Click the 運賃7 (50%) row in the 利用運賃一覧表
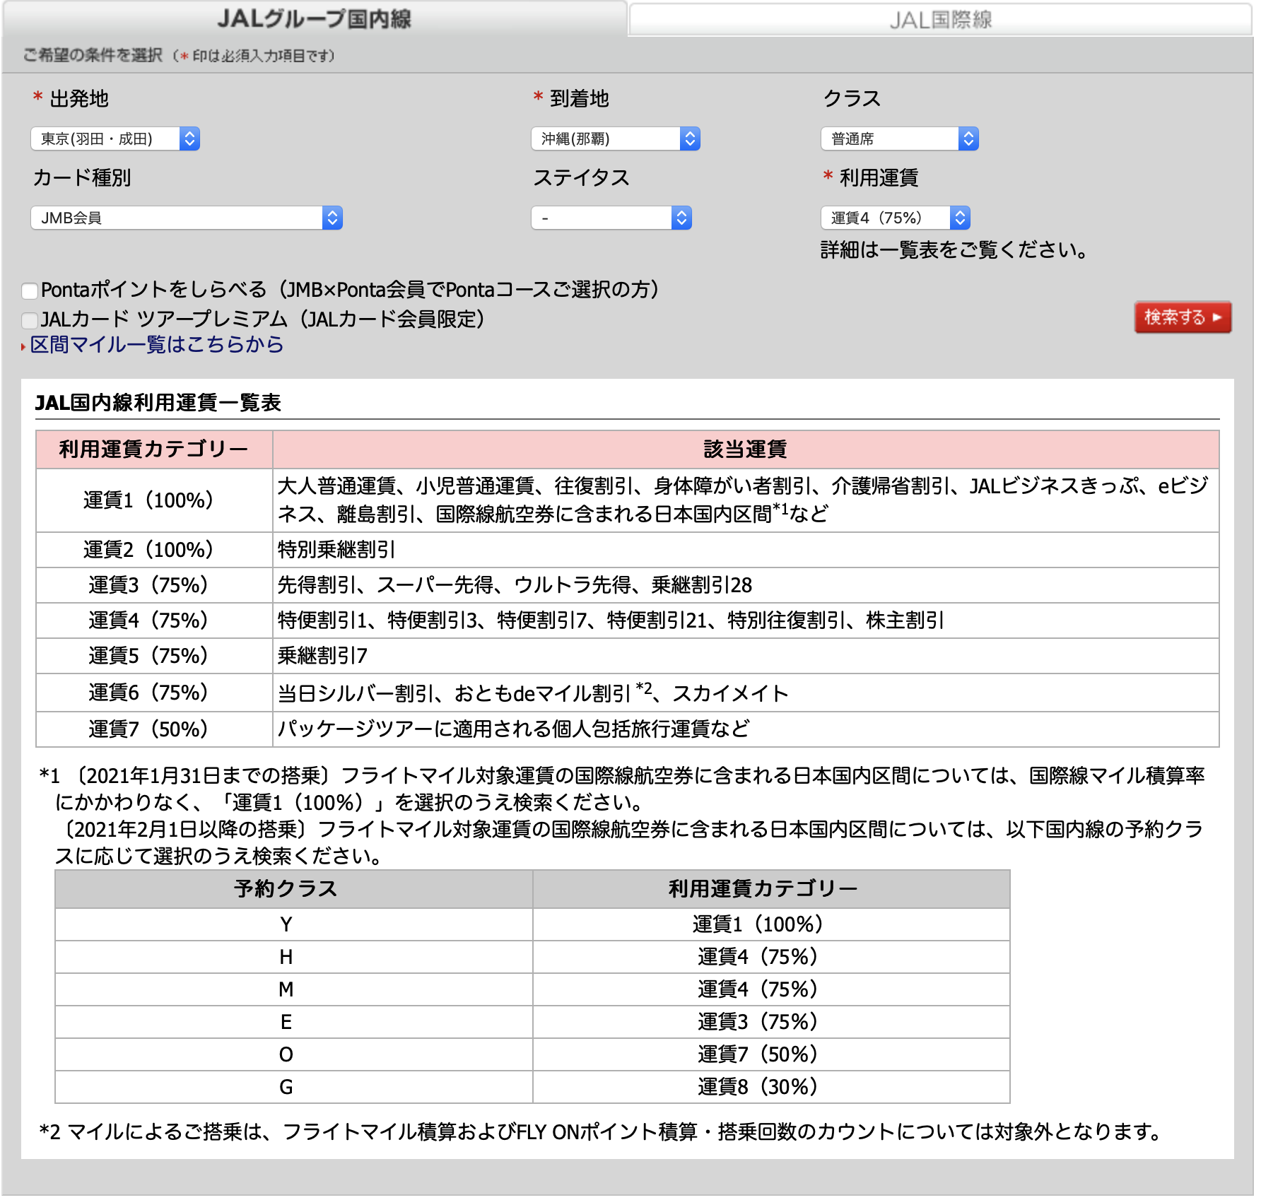Screen dimensions: 1261x1200 (628, 729)
